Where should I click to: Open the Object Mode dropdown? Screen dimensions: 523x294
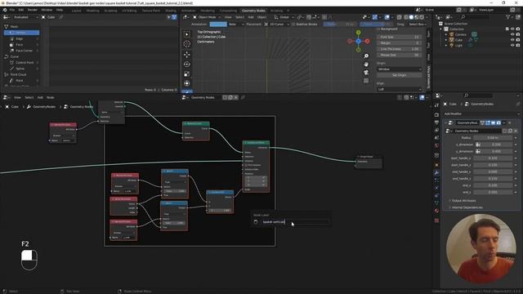207,17
